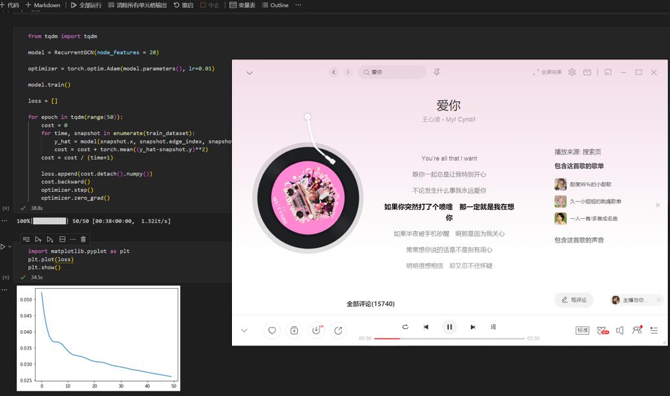The image size is (670, 396).
Task: Go back in music player navigation
Action: point(334,72)
